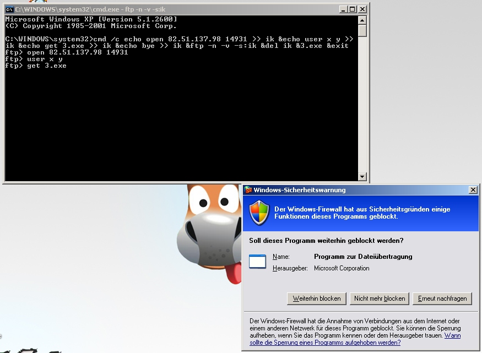Choose Weiterhin blocken
The height and width of the screenshot is (353, 482).
(317, 298)
